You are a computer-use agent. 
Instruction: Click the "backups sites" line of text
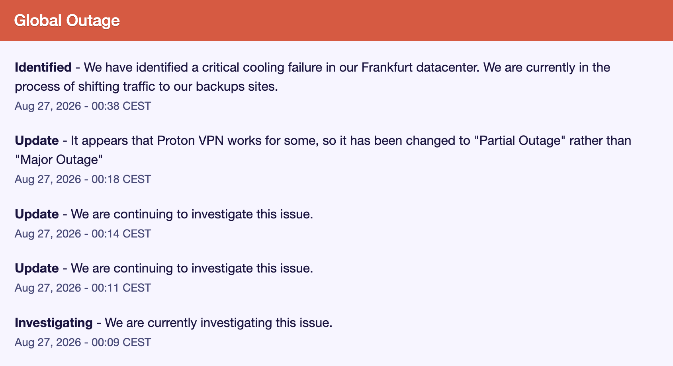(146, 87)
